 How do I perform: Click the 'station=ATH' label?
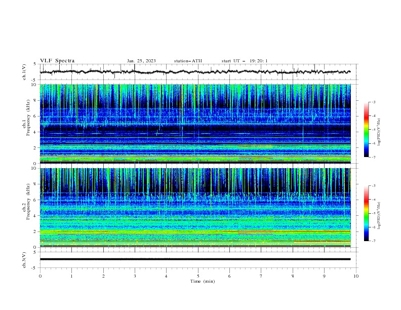click(x=188, y=61)
